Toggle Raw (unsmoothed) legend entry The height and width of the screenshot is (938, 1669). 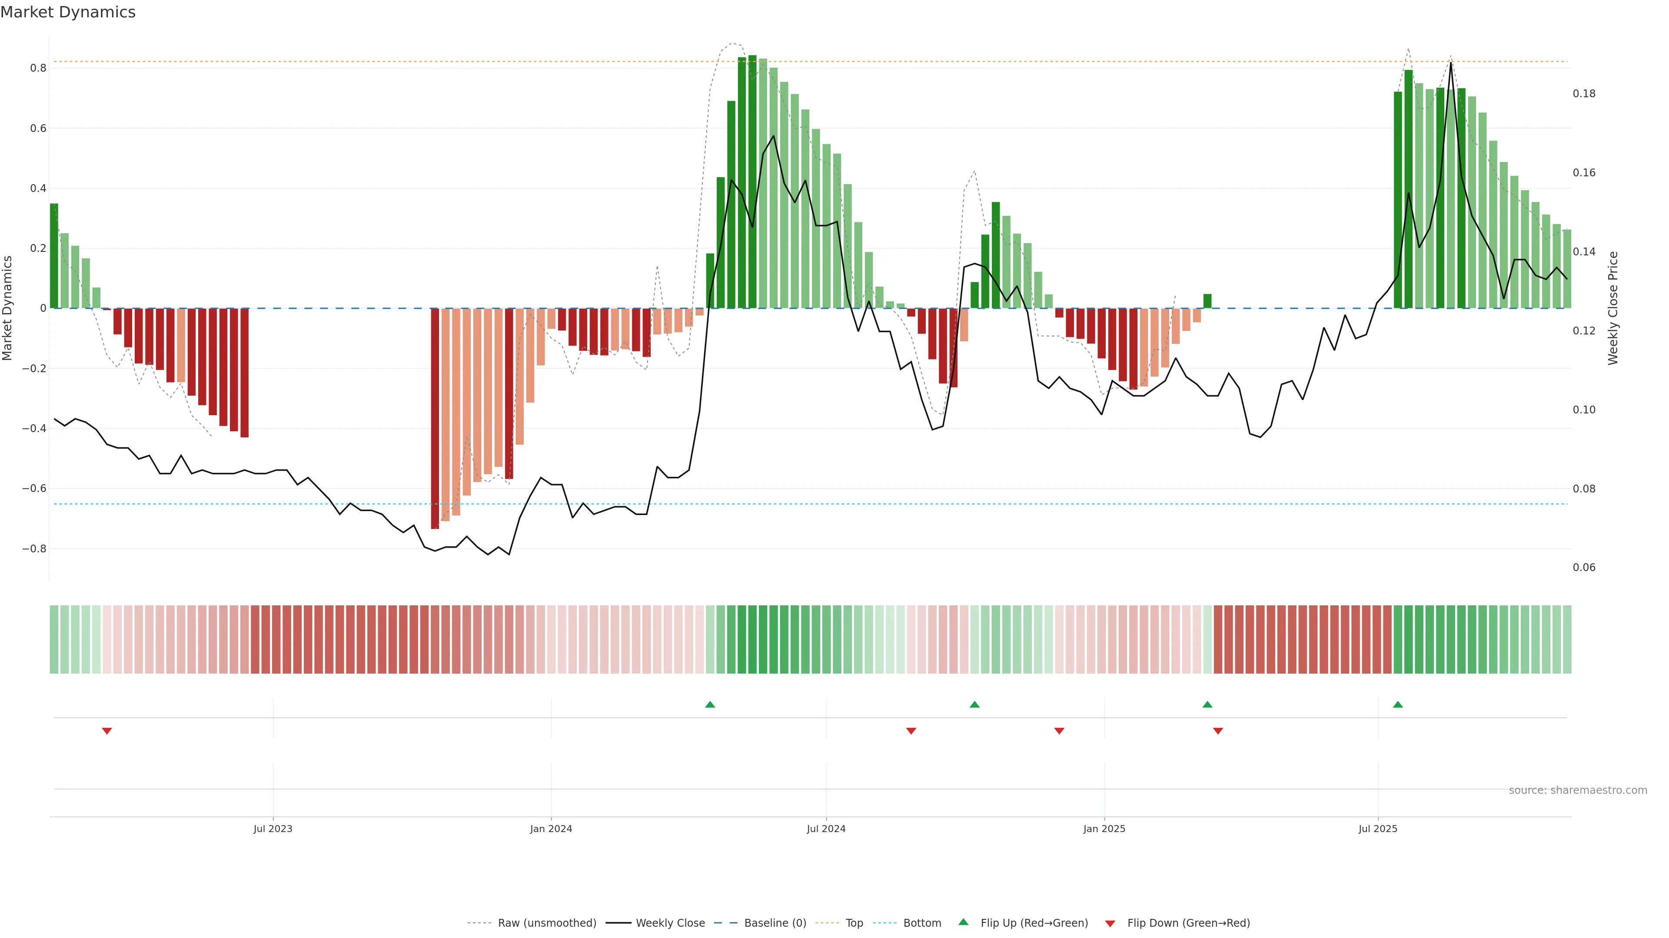(546, 922)
